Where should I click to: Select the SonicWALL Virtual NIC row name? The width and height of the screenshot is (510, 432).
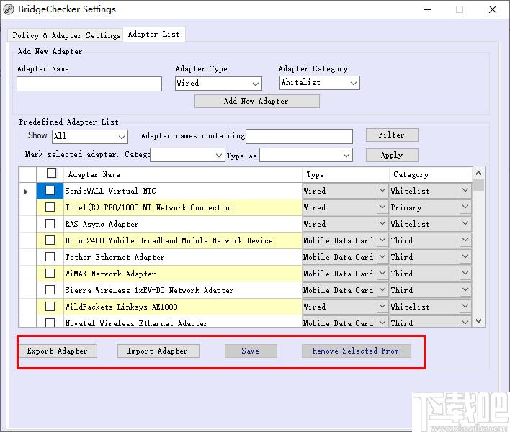[x=182, y=191]
